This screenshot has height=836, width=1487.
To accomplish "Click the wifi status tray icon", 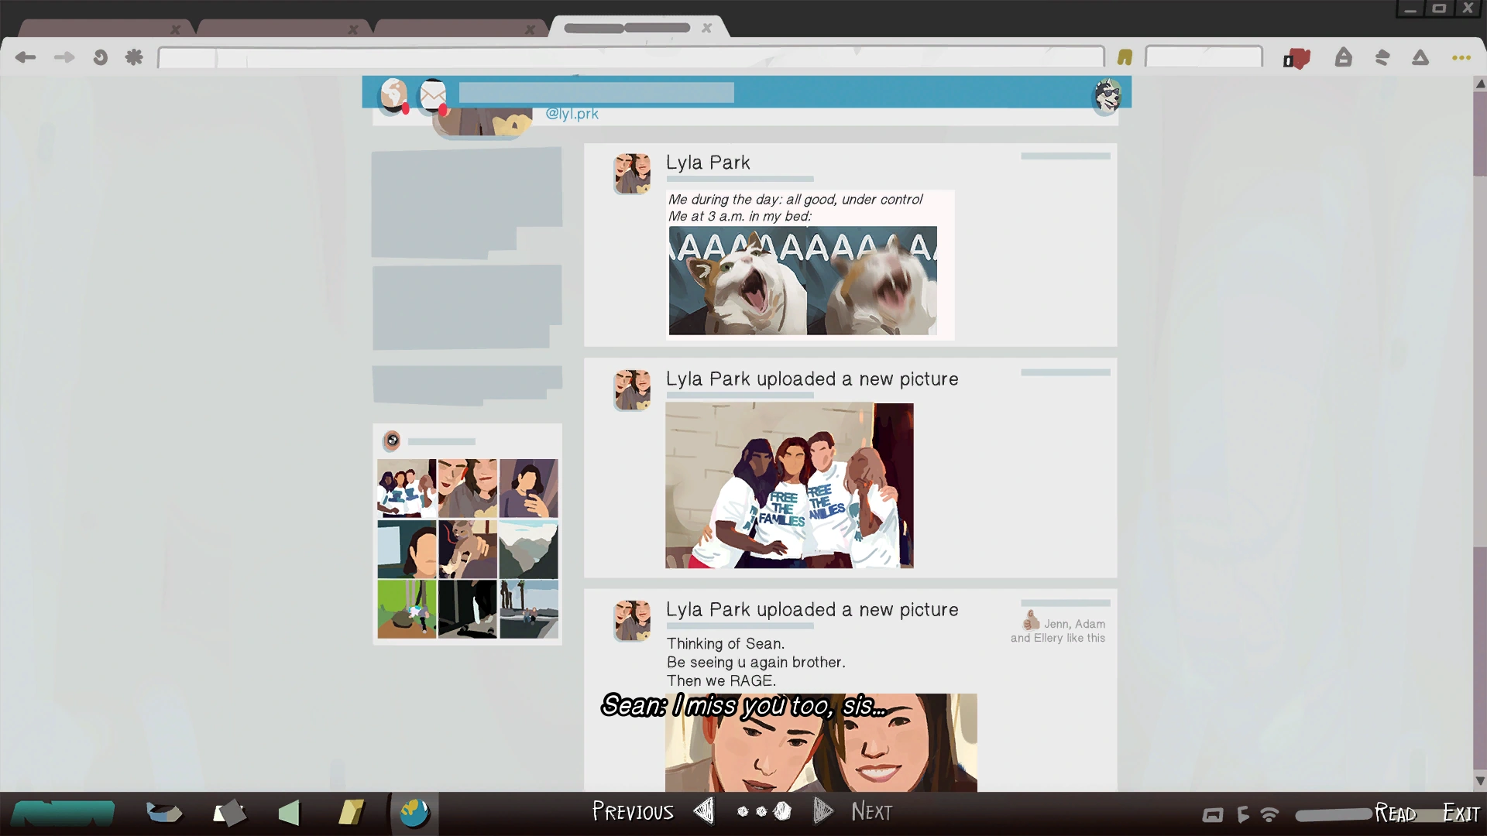I will (1269, 814).
